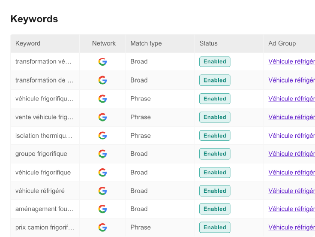
Task: Click Google icon for 'véhicule réfrigéré' keyword
Action: coord(102,191)
